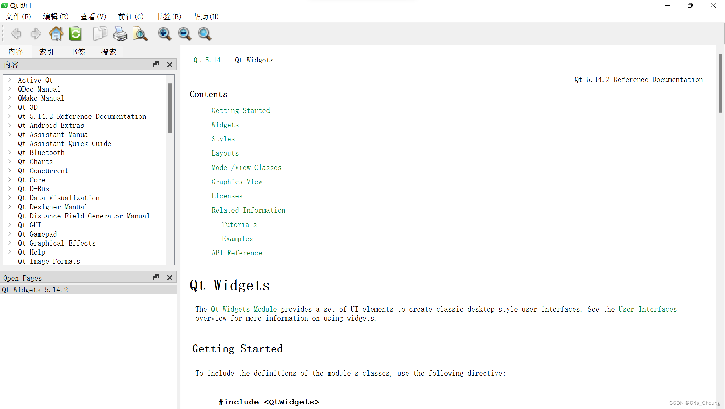Viewport: 725px width, 409px height.
Task: Open the 编辑(E) menu
Action: point(56,17)
